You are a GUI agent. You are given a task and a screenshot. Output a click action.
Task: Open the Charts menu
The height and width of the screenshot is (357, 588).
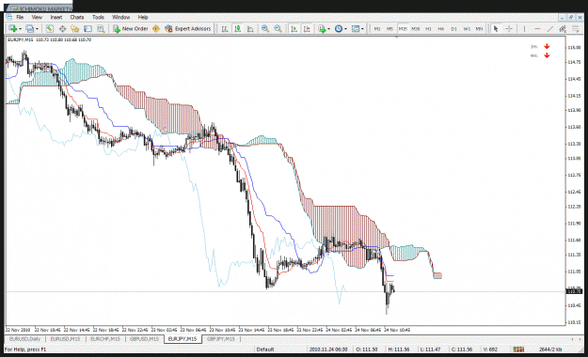[x=77, y=17]
